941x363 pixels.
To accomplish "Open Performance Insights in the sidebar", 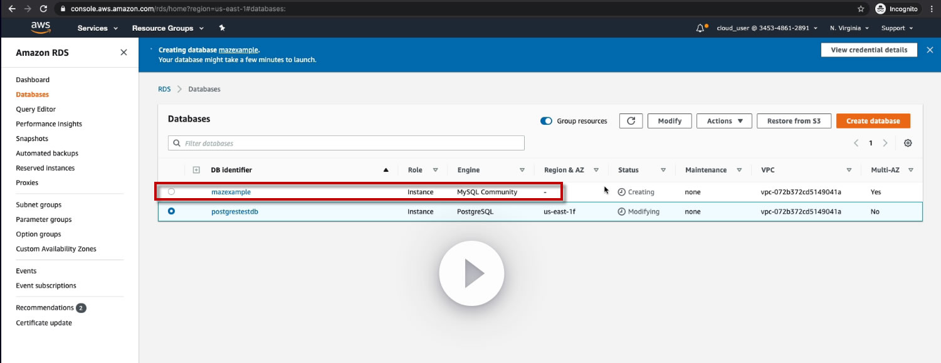I will 49,124.
